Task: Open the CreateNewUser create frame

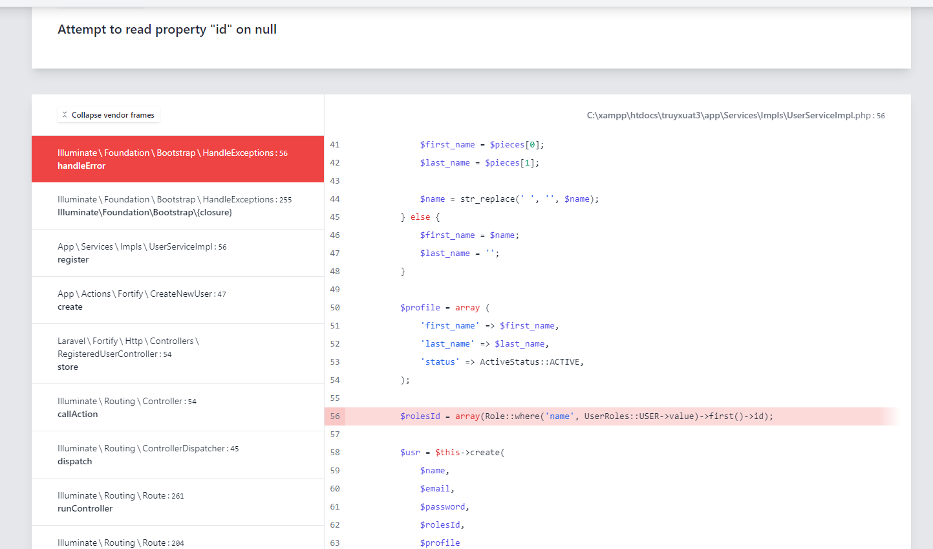Action: tap(178, 300)
